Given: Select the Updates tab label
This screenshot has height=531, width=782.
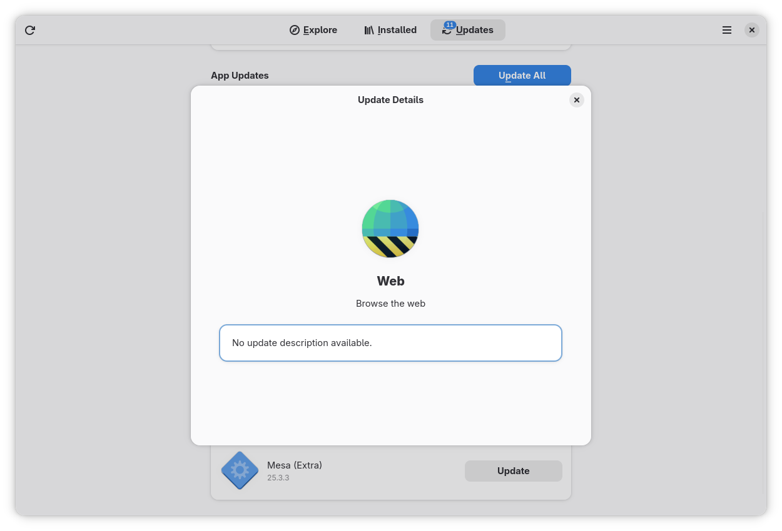Looking at the screenshot, I should click(x=475, y=30).
